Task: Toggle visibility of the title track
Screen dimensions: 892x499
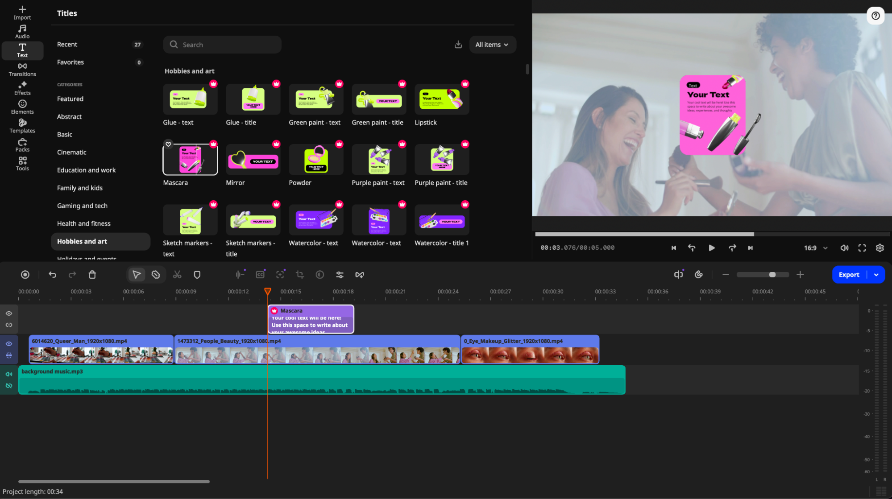Action: (x=9, y=313)
